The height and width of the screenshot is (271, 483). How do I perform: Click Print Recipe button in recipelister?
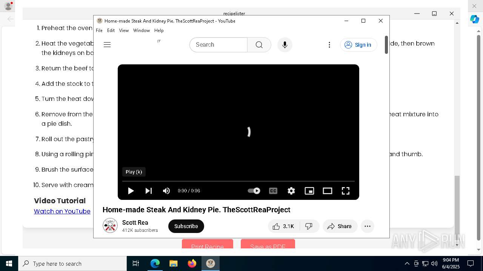pyautogui.click(x=208, y=244)
